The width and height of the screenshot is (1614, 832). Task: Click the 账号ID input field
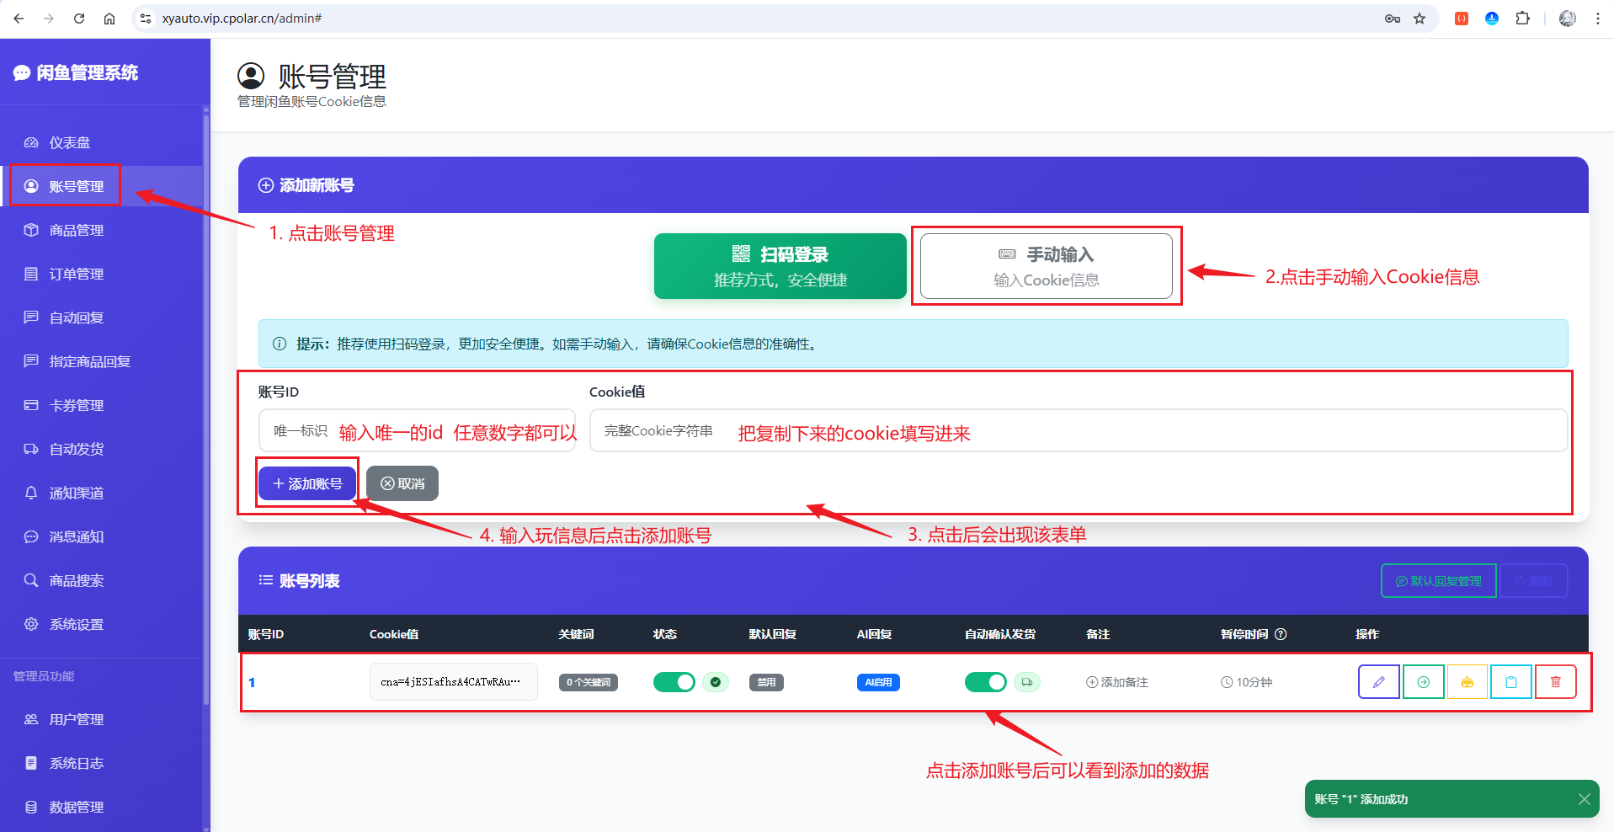click(x=417, y=430)
